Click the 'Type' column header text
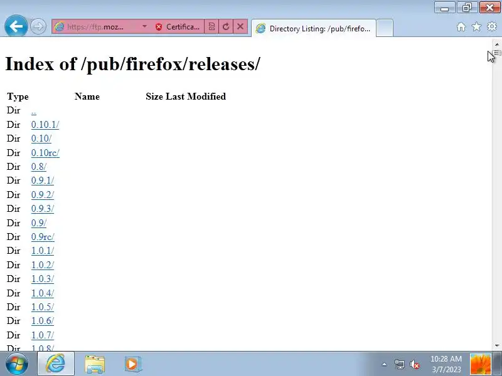 18,97
